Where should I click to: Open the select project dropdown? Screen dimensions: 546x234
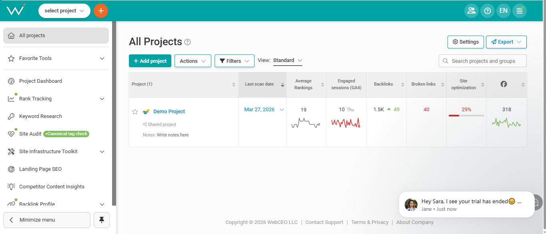(x=64, y=11)
